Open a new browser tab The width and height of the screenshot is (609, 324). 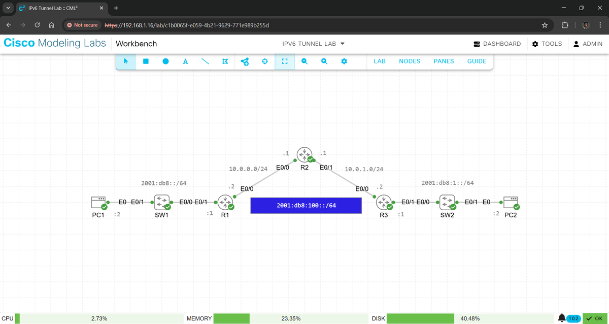[116, 8]
